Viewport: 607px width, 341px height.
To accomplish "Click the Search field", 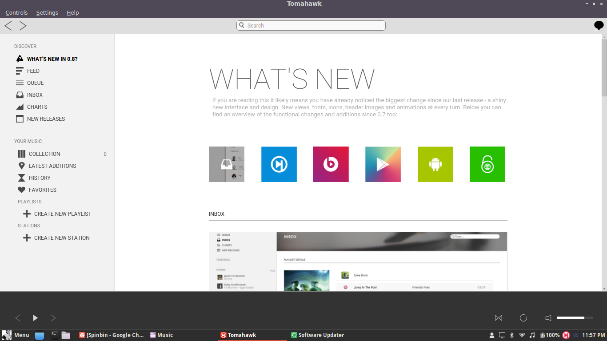I will tap(311, 25).
